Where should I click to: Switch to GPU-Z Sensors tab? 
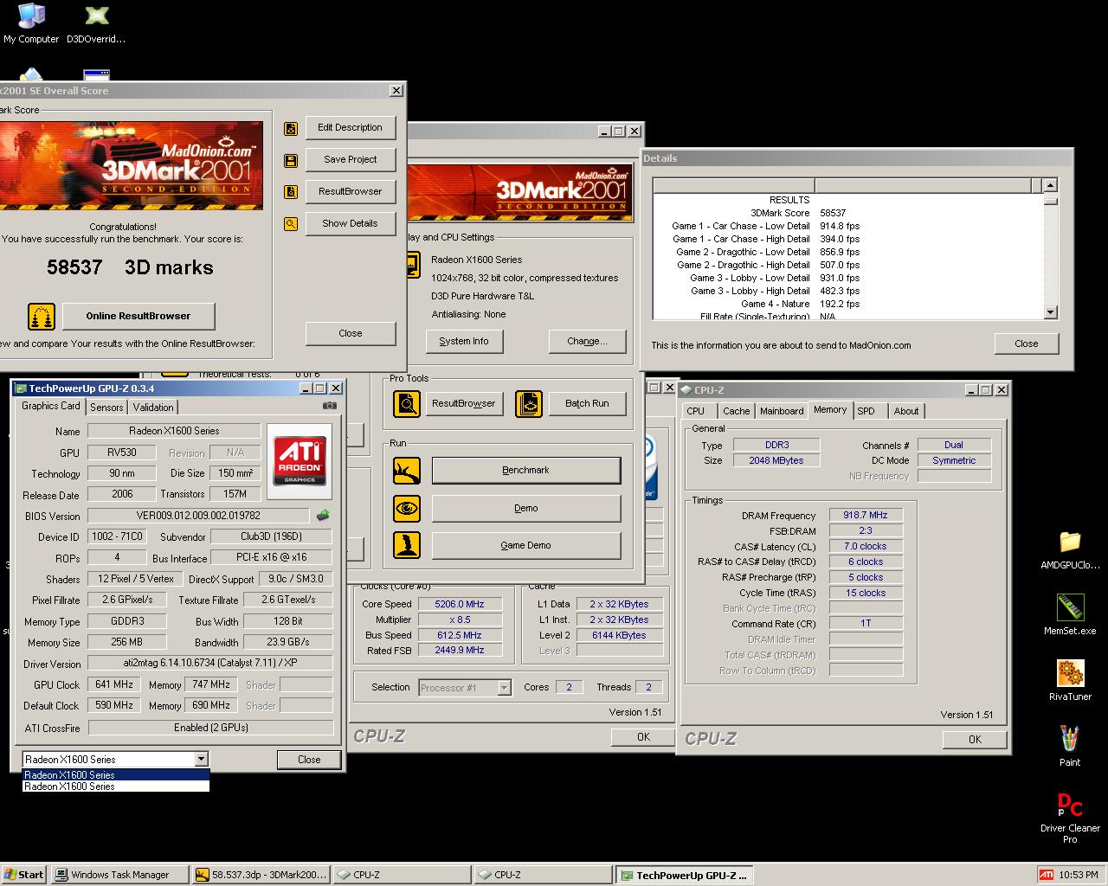tap(106, 408)
